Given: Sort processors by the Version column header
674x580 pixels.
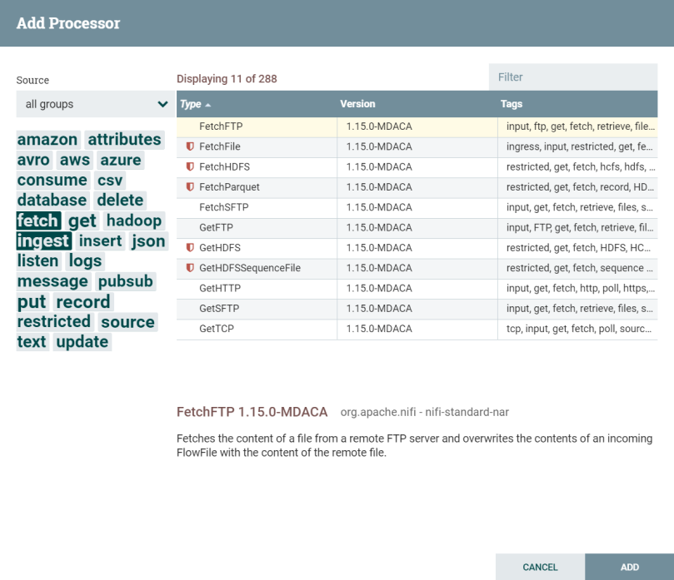Looking at the screenshot, I should pyautogui.click(x=358, y=104).
